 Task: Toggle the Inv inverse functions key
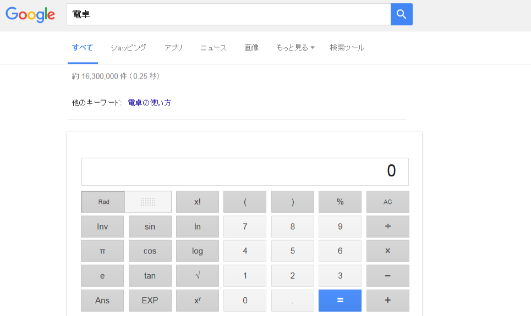(x=102, y=226)
